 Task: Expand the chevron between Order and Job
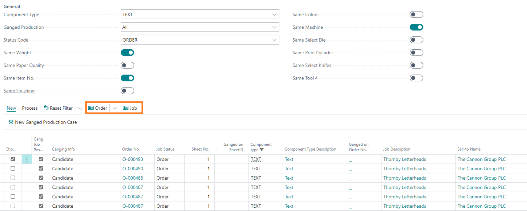115,108
